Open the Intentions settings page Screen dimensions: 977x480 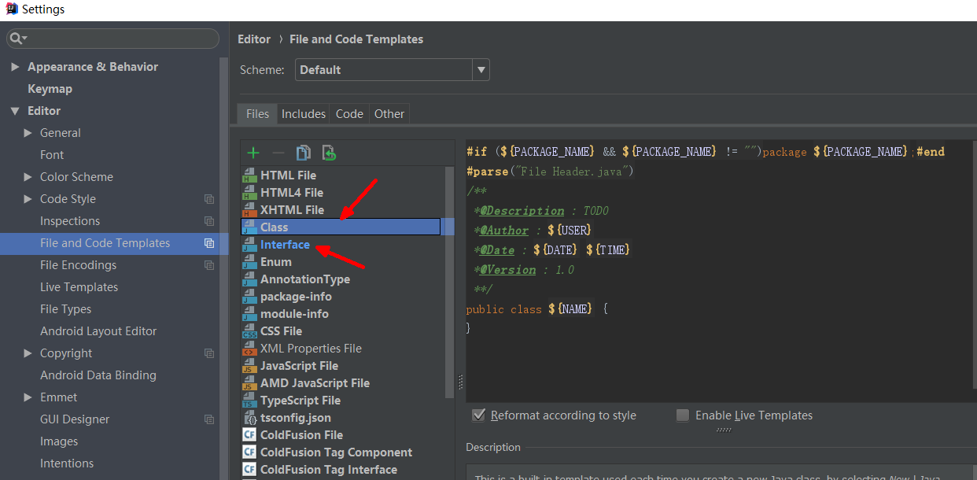click(x=67, y=463)
